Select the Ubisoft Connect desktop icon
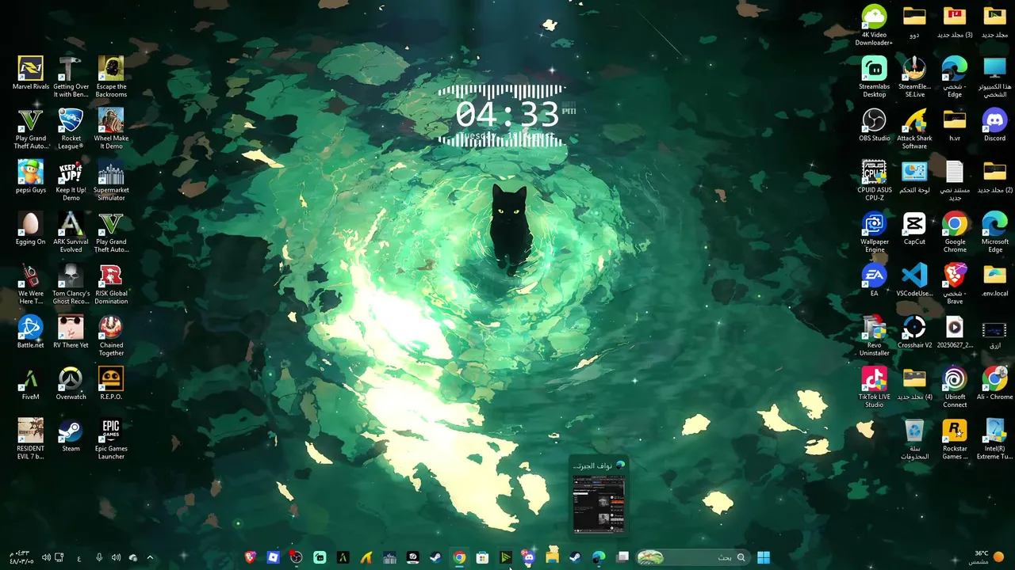The height and width of the screenshot is (570, 1015). pyautogui.click(x=955, y=388)
